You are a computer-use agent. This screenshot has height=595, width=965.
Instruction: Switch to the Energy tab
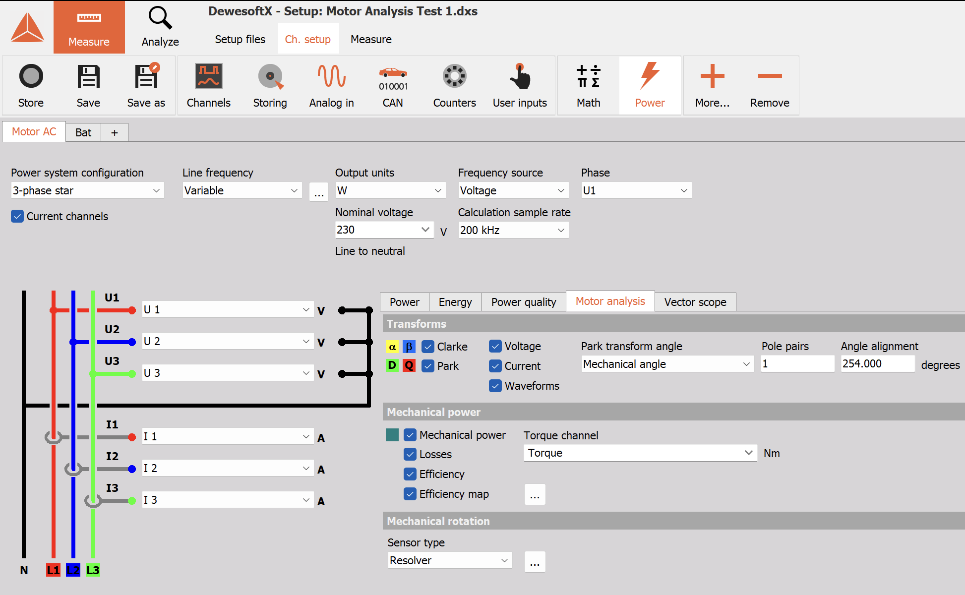coord(455,302)
